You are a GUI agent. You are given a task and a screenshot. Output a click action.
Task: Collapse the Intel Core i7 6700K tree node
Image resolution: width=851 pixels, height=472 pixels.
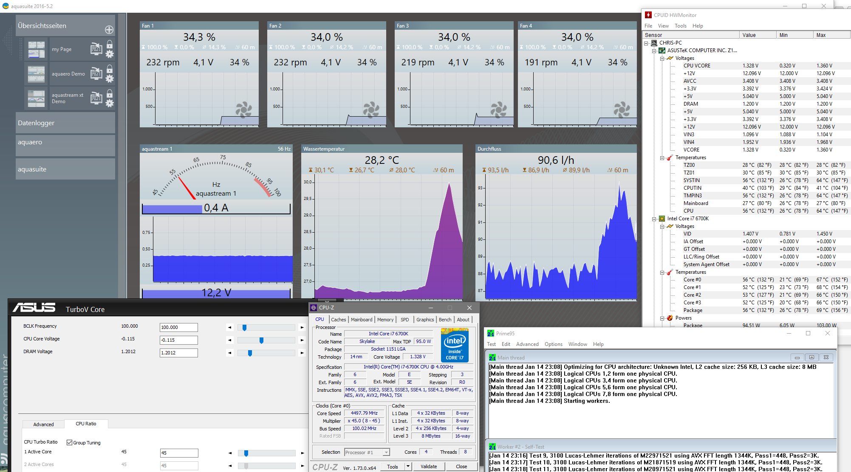[x=654, y=219]
